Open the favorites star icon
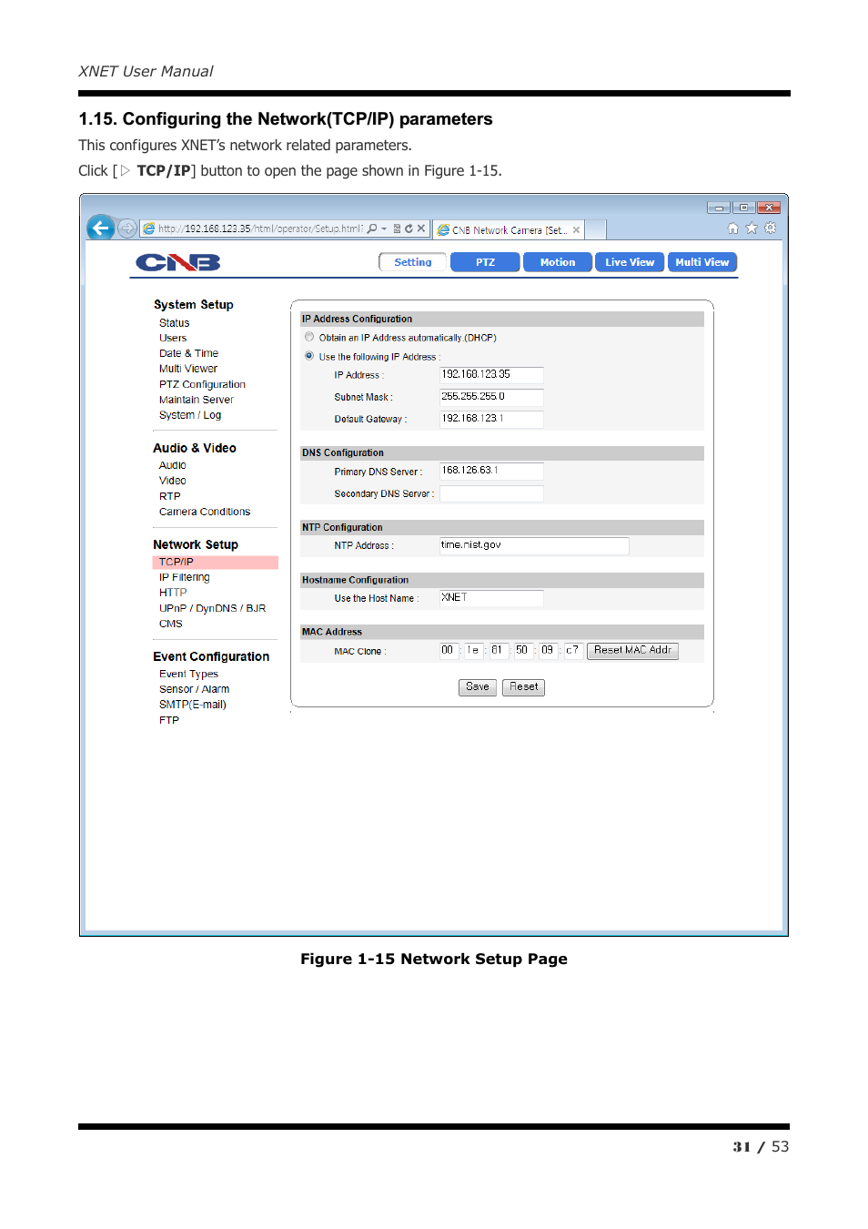 752,229
